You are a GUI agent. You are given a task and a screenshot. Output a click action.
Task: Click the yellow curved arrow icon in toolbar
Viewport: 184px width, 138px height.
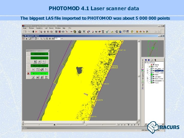[112, 32]
